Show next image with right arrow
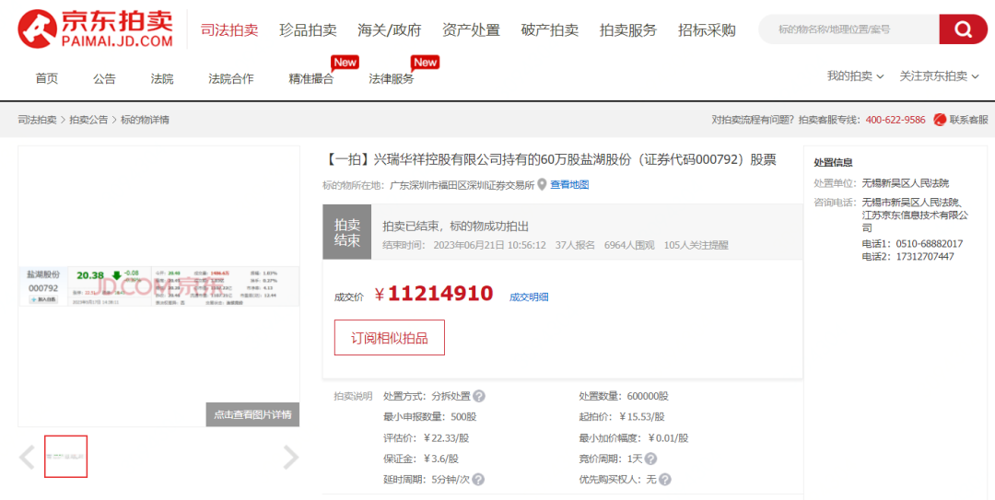Screen dimensions: 995x500 [290, 458]
